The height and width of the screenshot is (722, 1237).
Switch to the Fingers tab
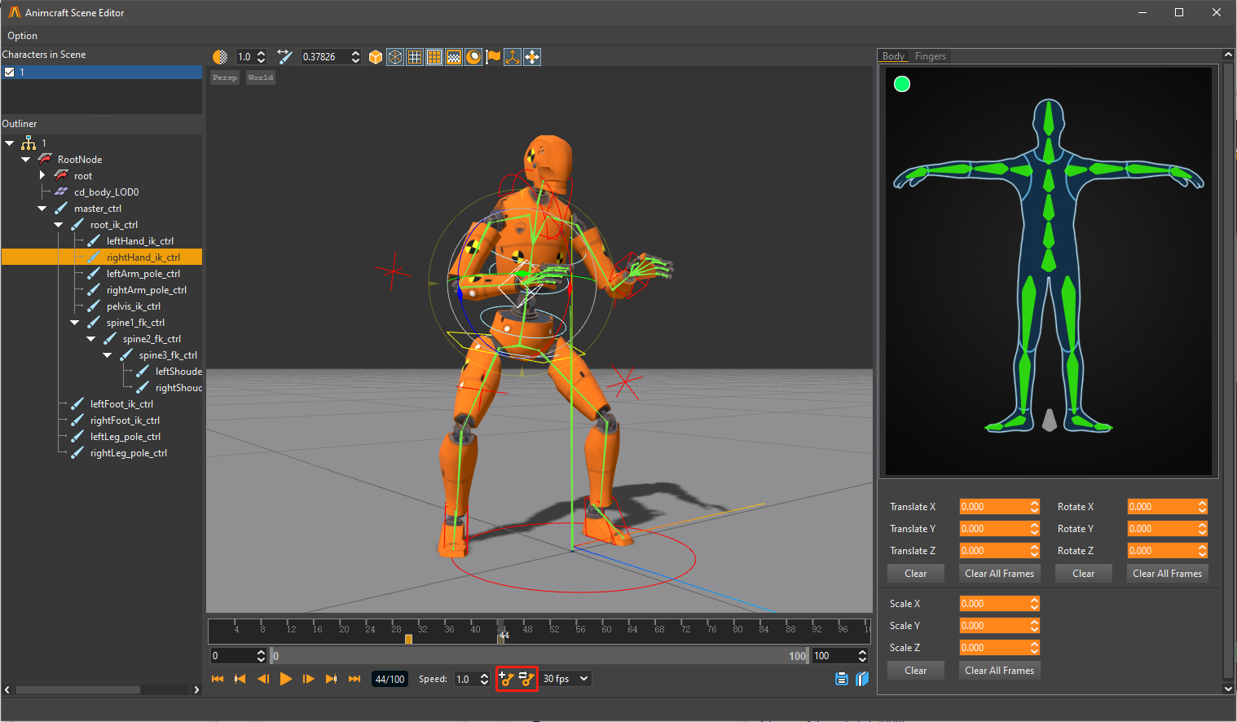pyautogui.click(x=930, y=56)
